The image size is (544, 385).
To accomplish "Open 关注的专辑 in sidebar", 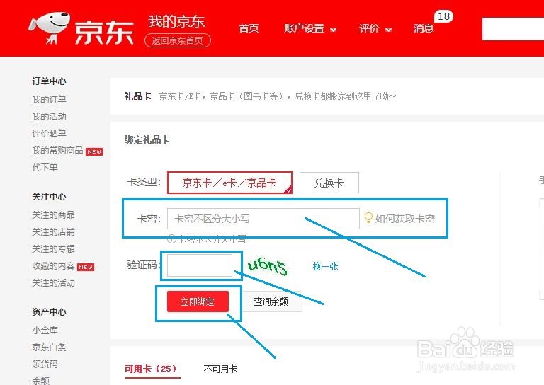I will [53, 249].
